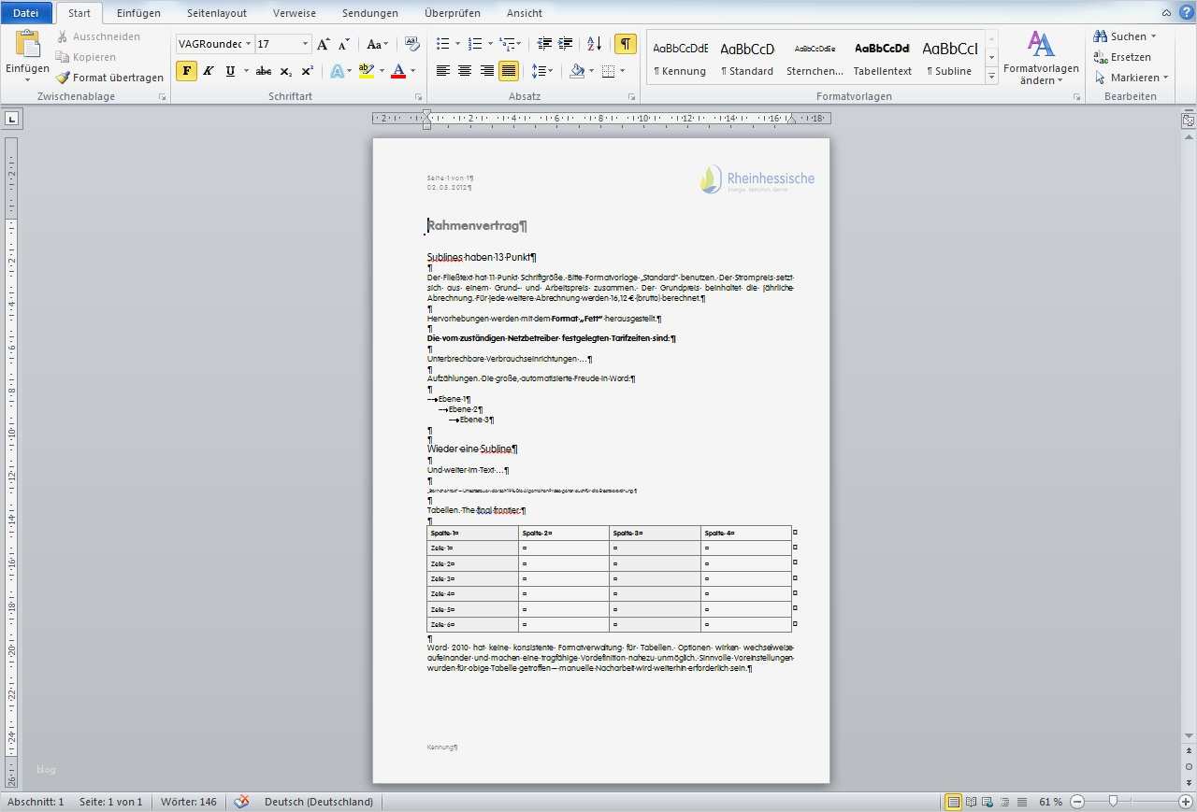Toggle bold formatting with the Fett icon
Screen dimensions: 1197x812
coord(186,70)
